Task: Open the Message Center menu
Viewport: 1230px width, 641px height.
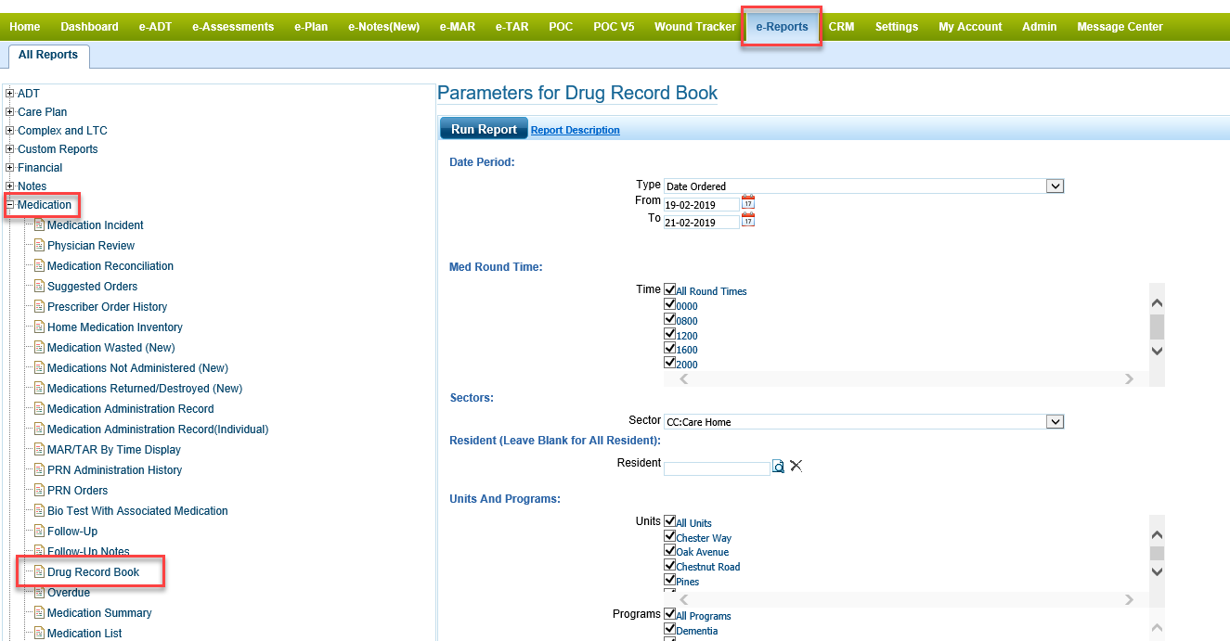Action: (x=1120, y=27)
